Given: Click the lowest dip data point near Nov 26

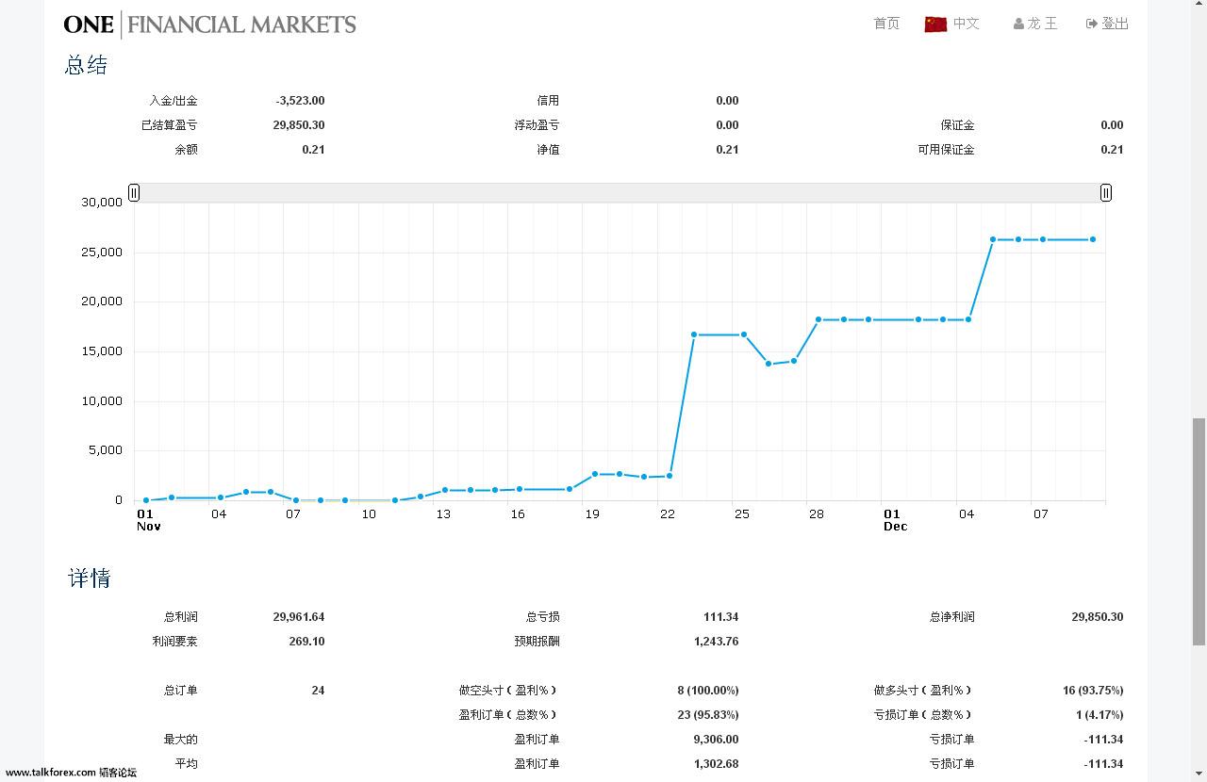Looking at the screenshot, I should tap(769, 364).
